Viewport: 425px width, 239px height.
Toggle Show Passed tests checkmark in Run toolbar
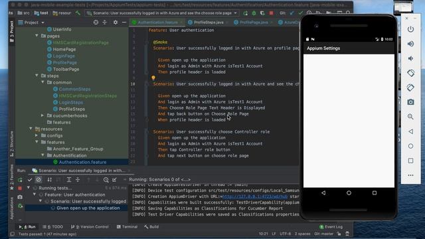pos(30,180)
